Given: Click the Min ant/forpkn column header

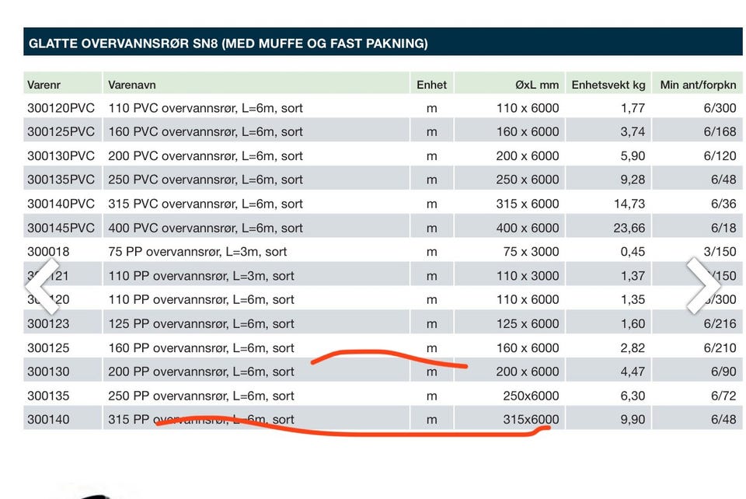Looking at the screenshot, I should pos(698,85).
